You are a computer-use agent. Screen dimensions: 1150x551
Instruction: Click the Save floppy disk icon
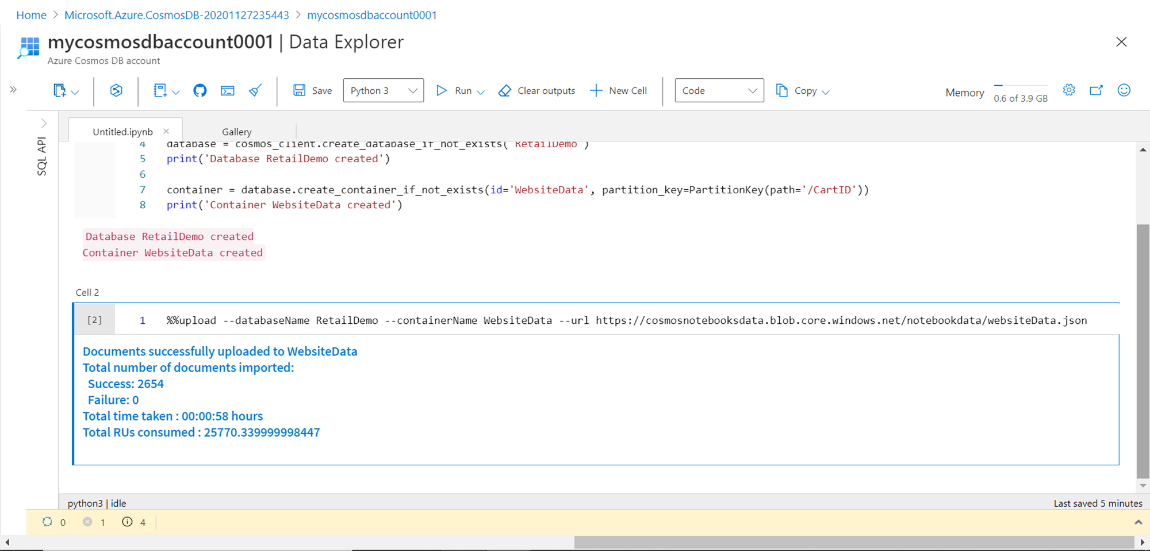pyautogui.click(x=300, y=90)
